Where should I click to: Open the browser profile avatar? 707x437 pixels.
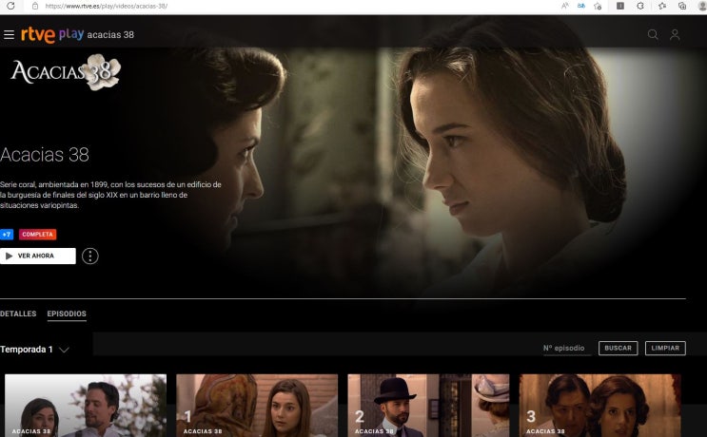click(x=701, y=6)
